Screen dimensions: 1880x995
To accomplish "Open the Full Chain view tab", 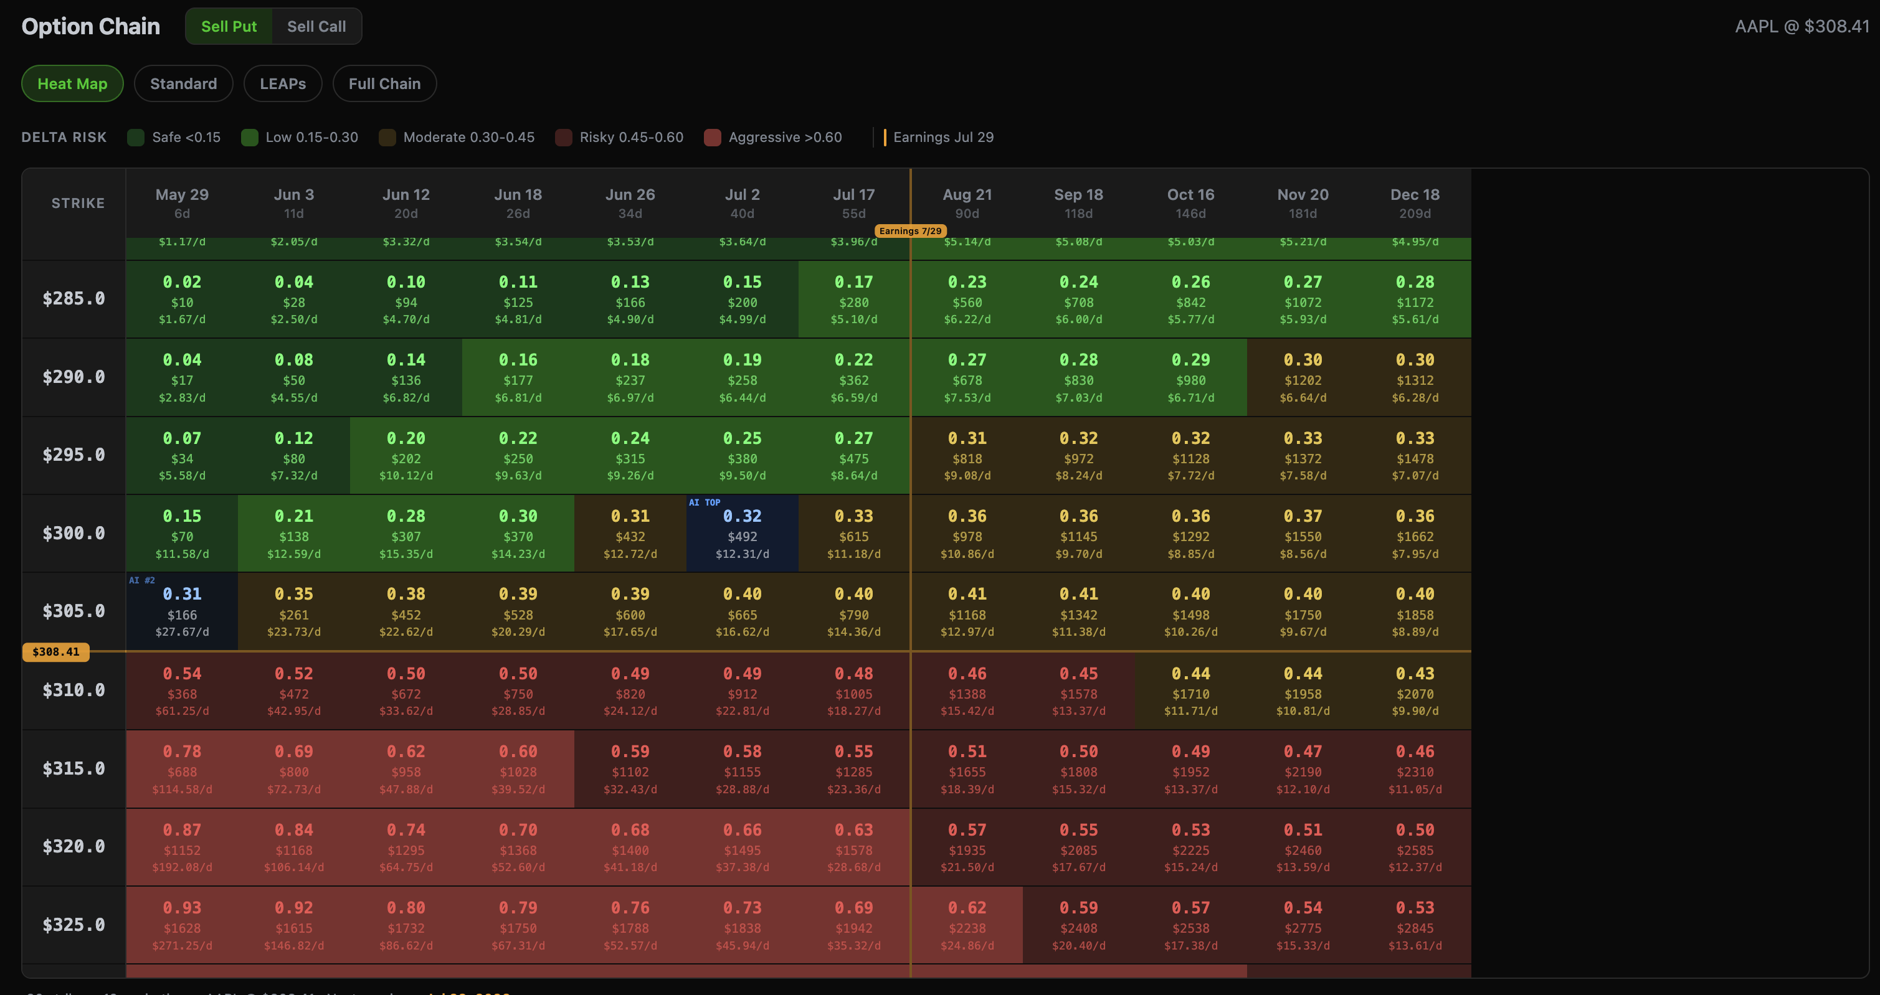I will pyautogui.click(x=384, y=84).
